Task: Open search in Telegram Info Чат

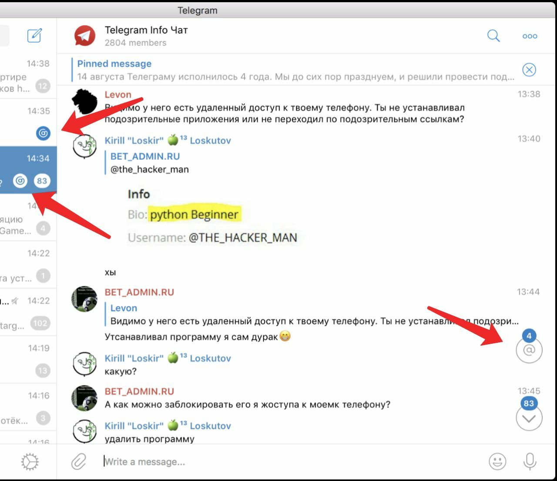Action: click(x=493, y=36)
